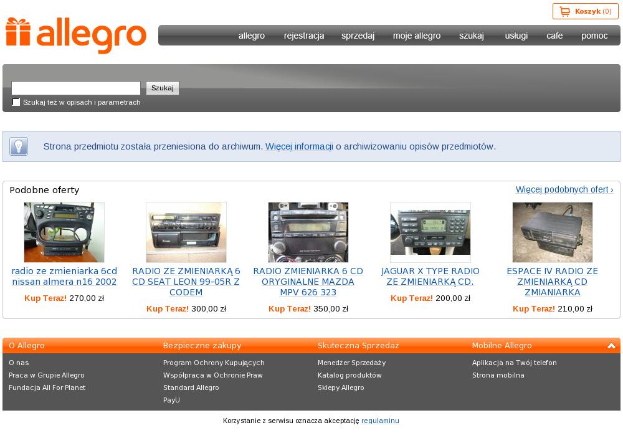This screenshot has height=433, width=623.
Task: Click the 'Bezpieczne zakupy' footer heading
Action: [202, 346]
